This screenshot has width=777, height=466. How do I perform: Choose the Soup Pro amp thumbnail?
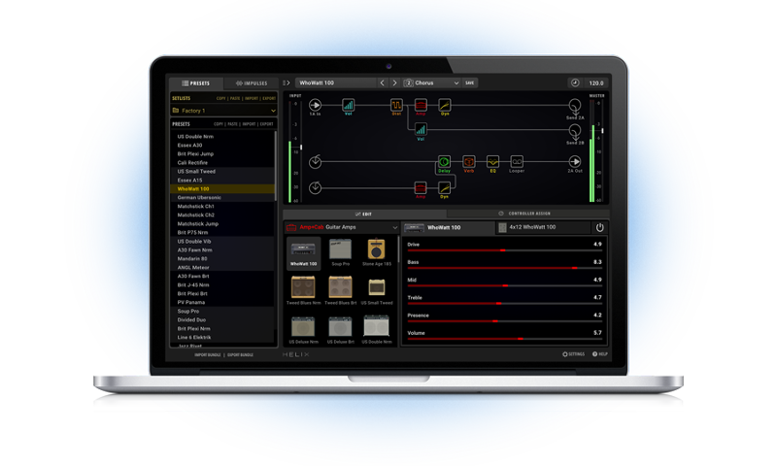pyautogui.click(x=341, y=252)
